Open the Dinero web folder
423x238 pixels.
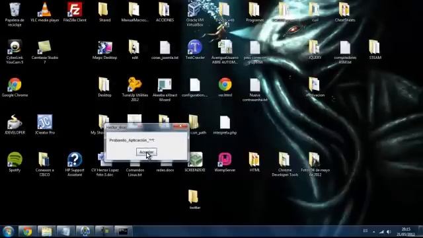click(x=225, y=12)
